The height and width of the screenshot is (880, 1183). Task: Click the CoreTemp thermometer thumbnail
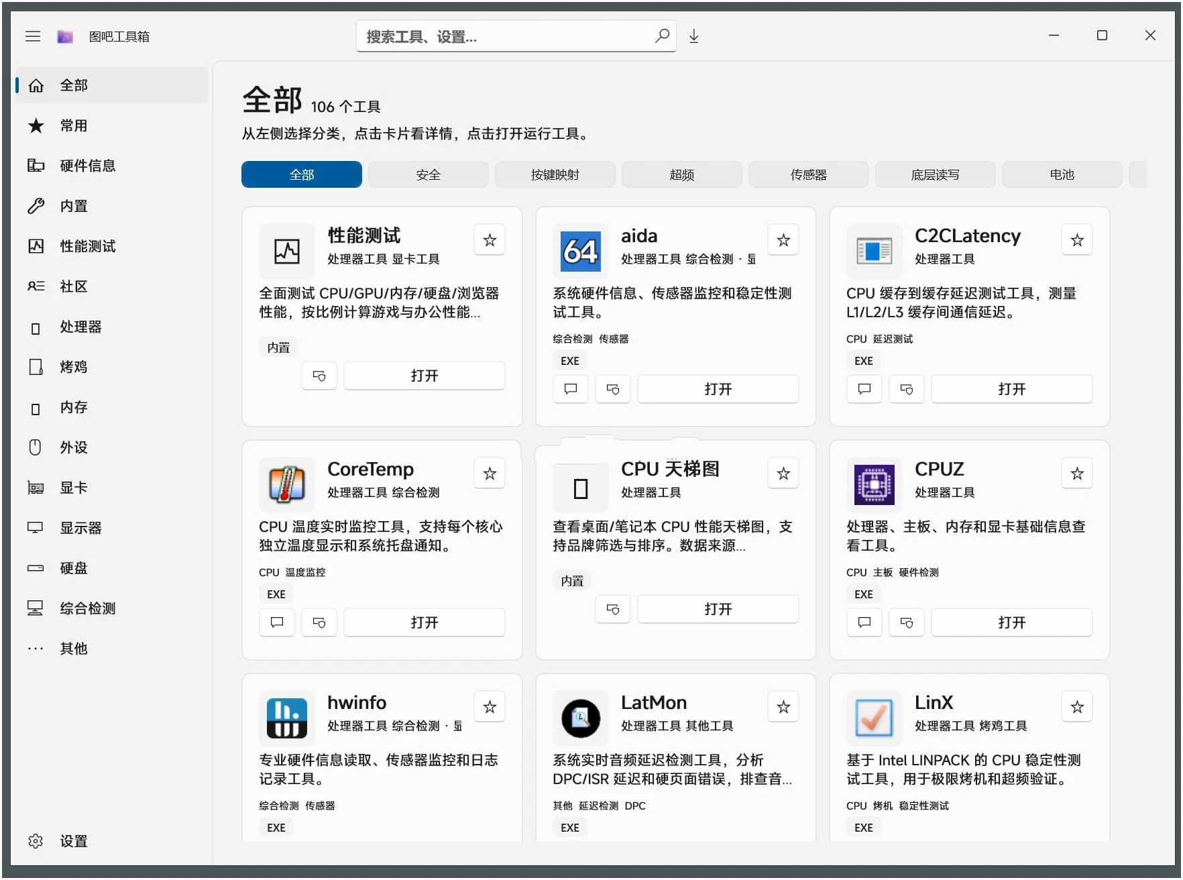point(287,485)
